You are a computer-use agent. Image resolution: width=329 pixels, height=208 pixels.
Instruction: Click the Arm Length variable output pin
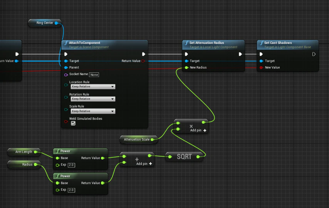coord(35,152)
